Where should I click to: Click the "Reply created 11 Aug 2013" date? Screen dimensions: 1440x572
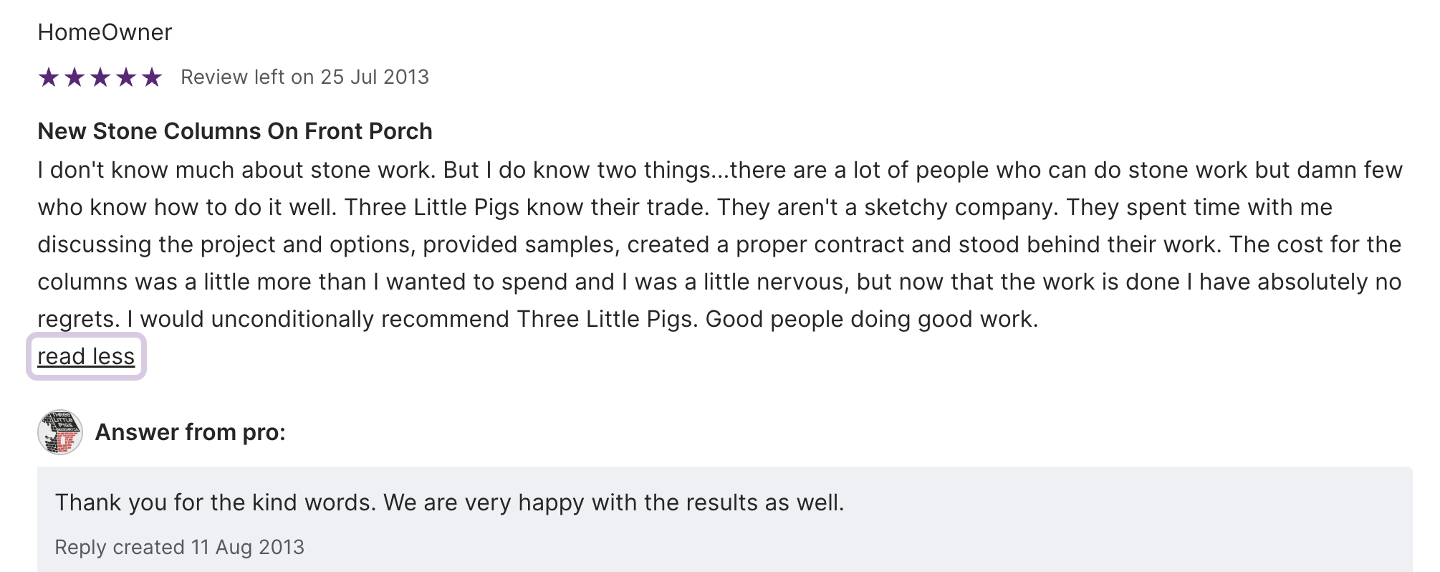[x=179, y=547]
